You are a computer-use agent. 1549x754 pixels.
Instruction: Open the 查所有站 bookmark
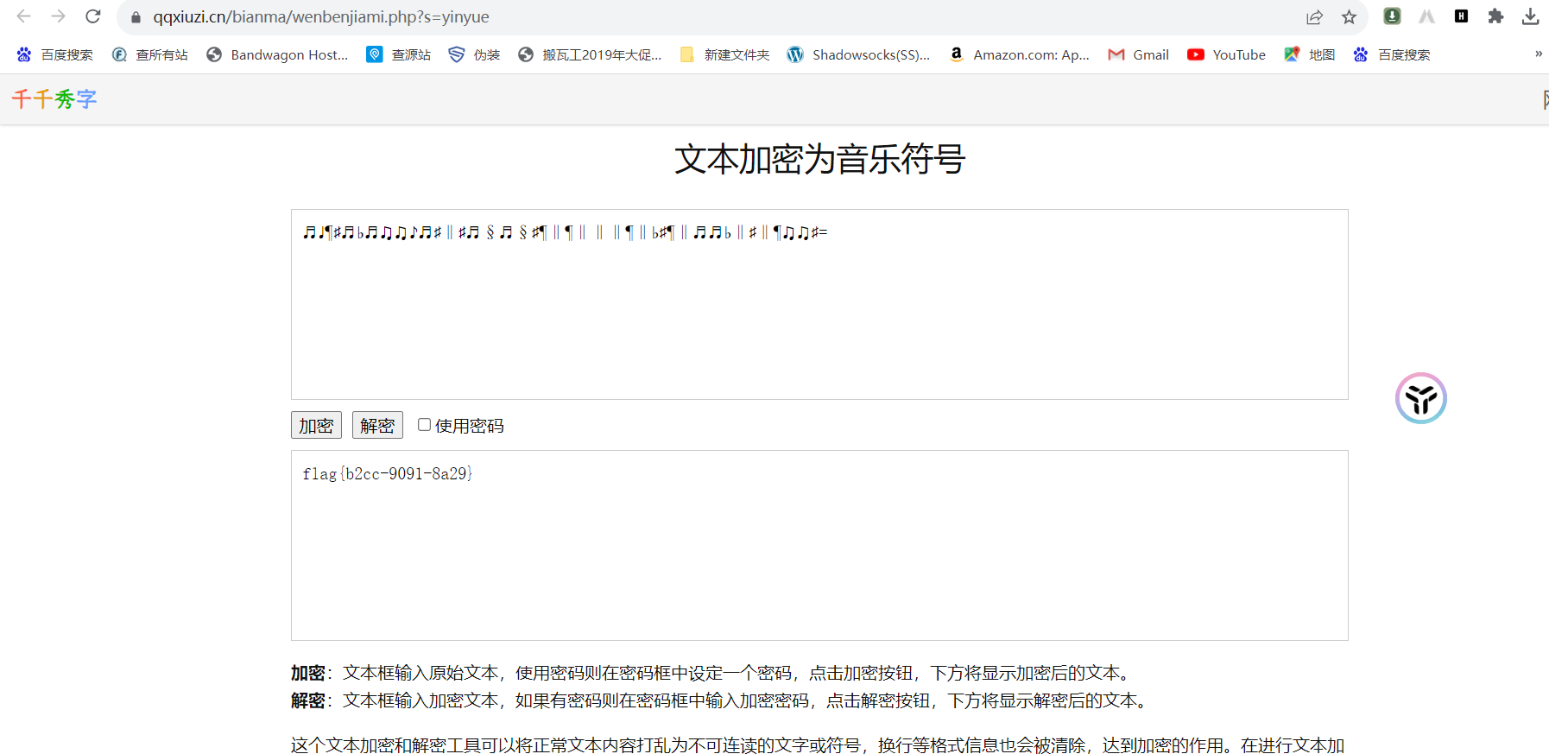[149, 54]
